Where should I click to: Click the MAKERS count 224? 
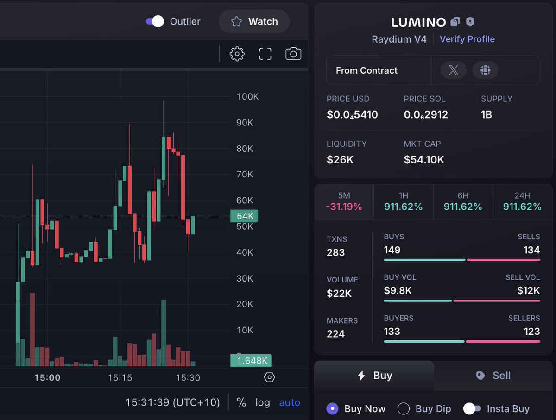click(335, 334)
